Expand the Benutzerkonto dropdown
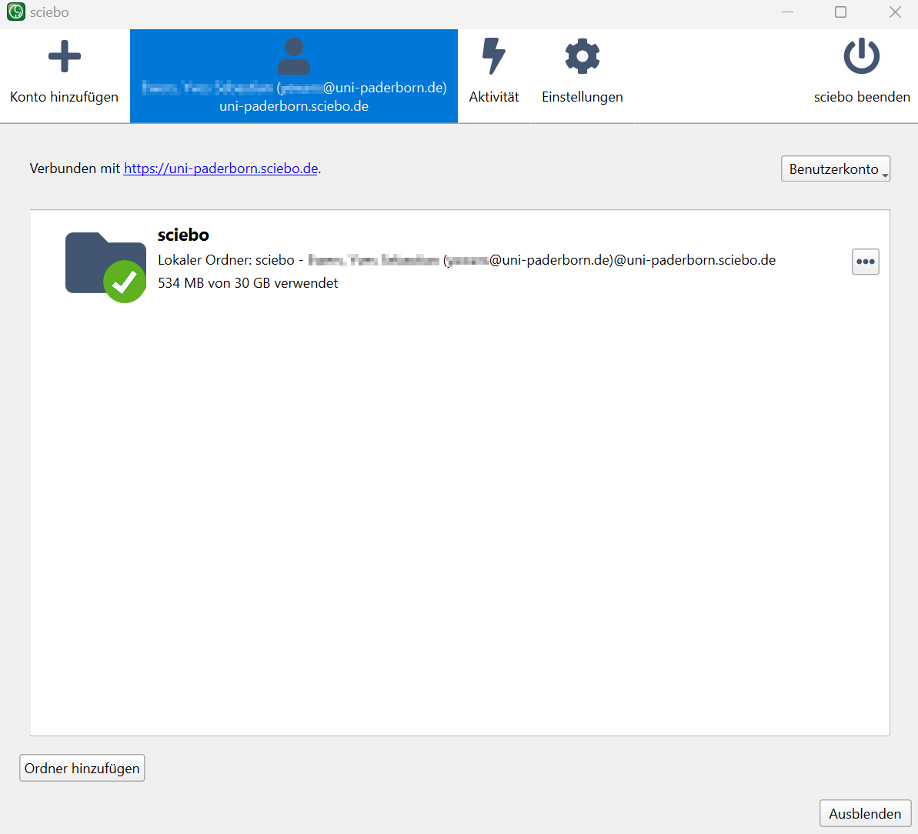 pyautogui.click(x=835, y=169)
